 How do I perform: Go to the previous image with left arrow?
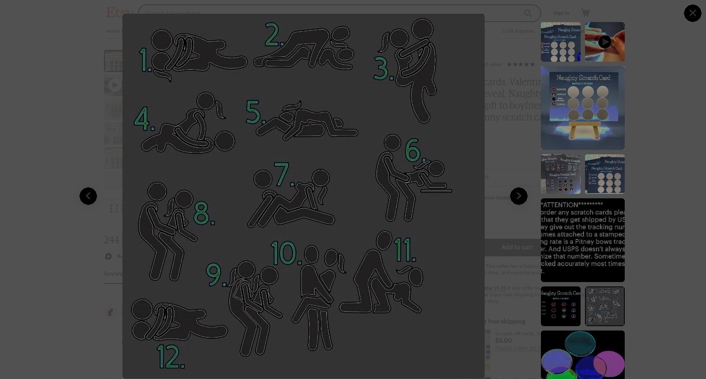click(x=88, y=196)
